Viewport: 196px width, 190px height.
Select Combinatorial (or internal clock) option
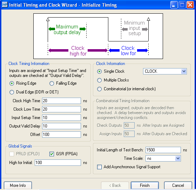99,89
